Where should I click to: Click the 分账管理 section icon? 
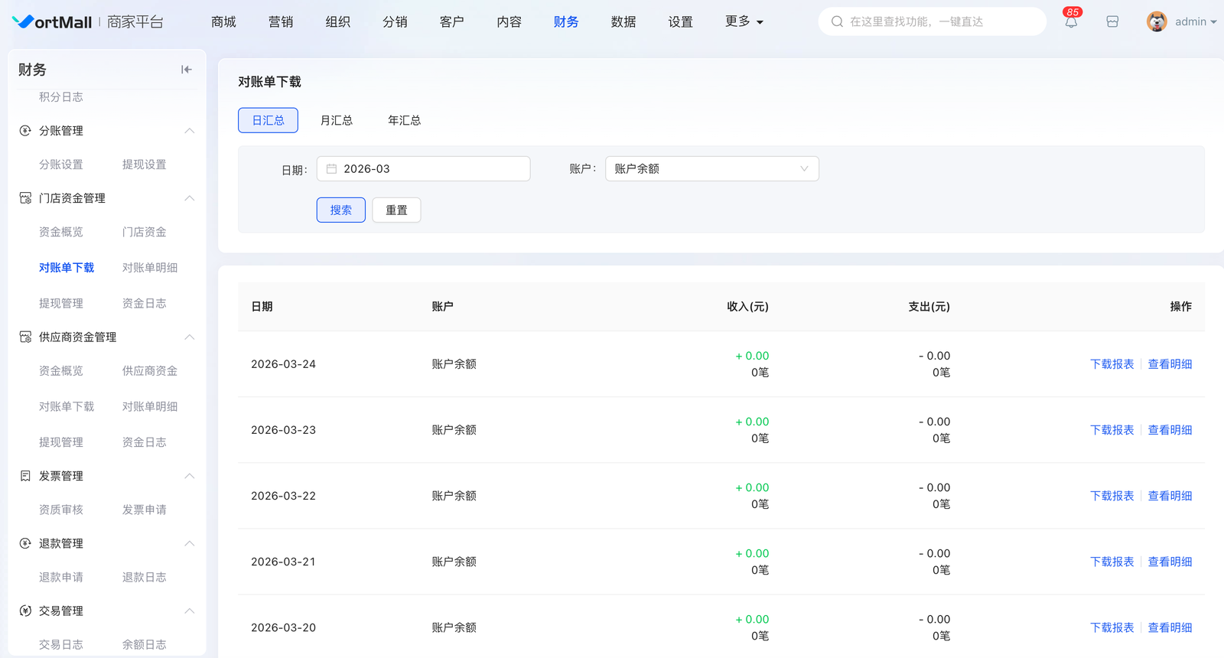point(25,131)
